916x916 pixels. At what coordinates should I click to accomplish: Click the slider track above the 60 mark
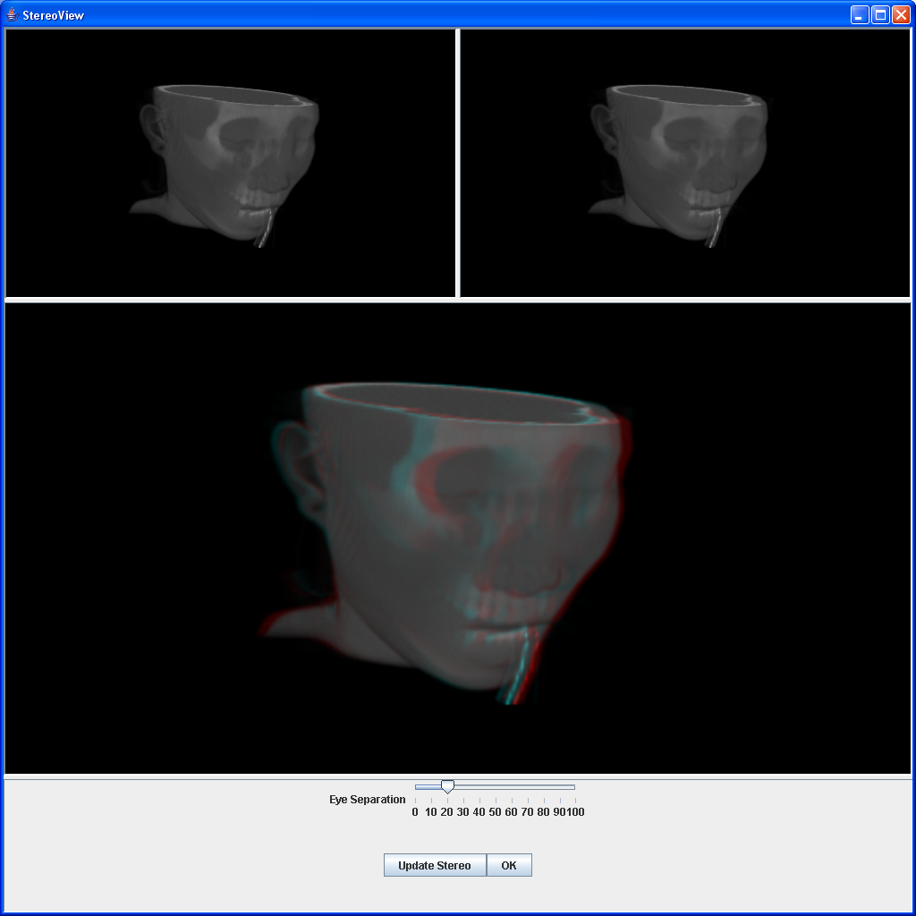(x=511, y=787)
